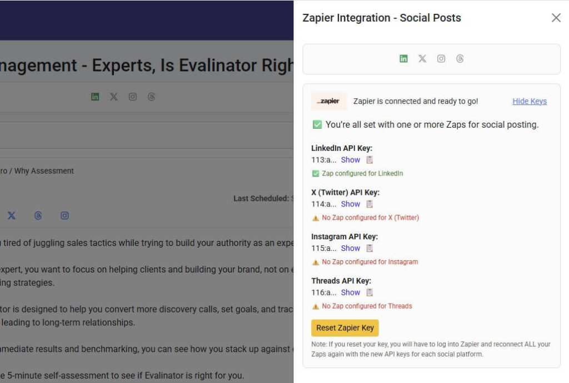Image resolution: width=569 pixels, height=383 pixels.
Task: Select the blue X icon in the post row
Action: point(12,215)
